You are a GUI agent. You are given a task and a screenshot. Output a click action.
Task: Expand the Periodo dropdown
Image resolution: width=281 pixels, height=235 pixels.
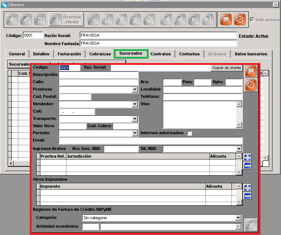(135, 133)
